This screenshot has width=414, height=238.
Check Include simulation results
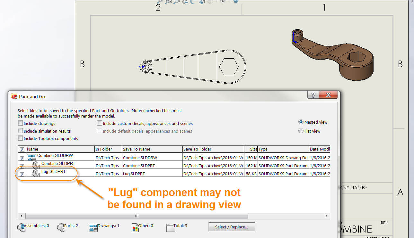pos(20,131)
